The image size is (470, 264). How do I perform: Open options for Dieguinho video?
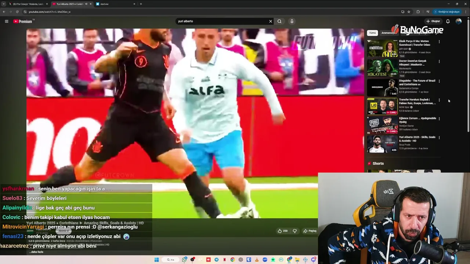439,81
